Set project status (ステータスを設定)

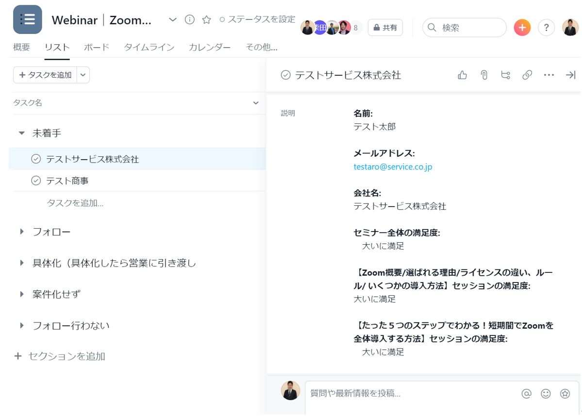pos(257,19)
